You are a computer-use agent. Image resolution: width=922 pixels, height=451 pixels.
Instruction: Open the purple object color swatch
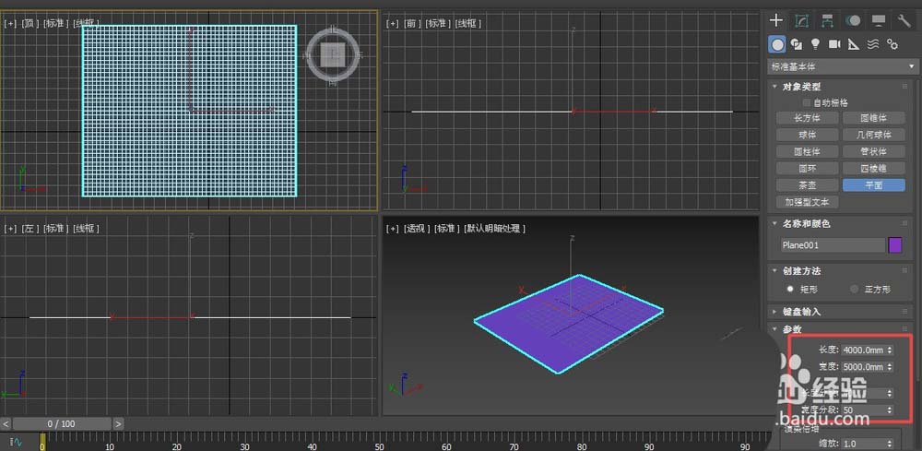(895, 245)
